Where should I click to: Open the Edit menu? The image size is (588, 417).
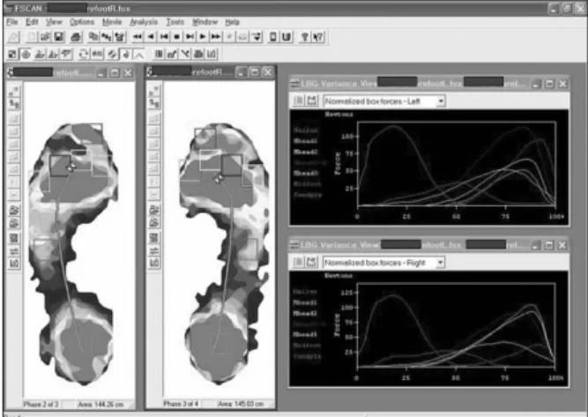(x=32, y=22)
